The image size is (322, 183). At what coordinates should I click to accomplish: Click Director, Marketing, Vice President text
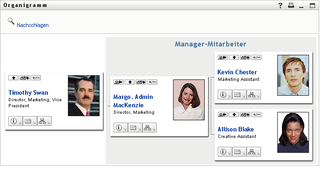35,103
